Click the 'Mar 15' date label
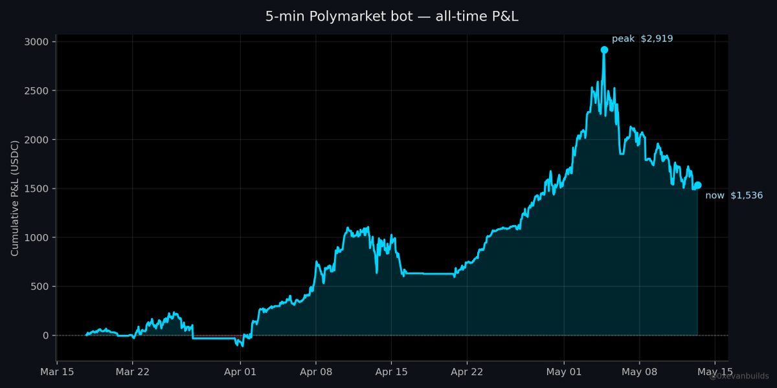Image resolution: width=777 pixels, height=388 pixels. [x=58, y=373]
